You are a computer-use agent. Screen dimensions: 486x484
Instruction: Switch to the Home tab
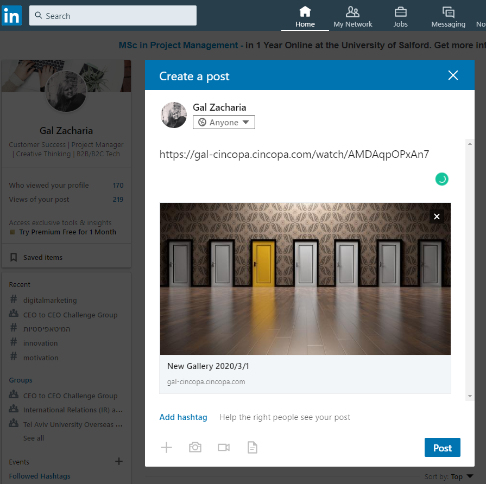coord(305,16)
